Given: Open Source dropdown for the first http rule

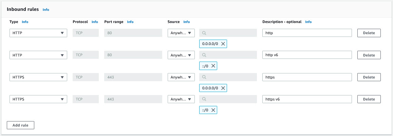Looking at the screenshot, I should [x=181, y=33].
